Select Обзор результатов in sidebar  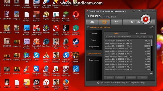[x=93, y=53]
